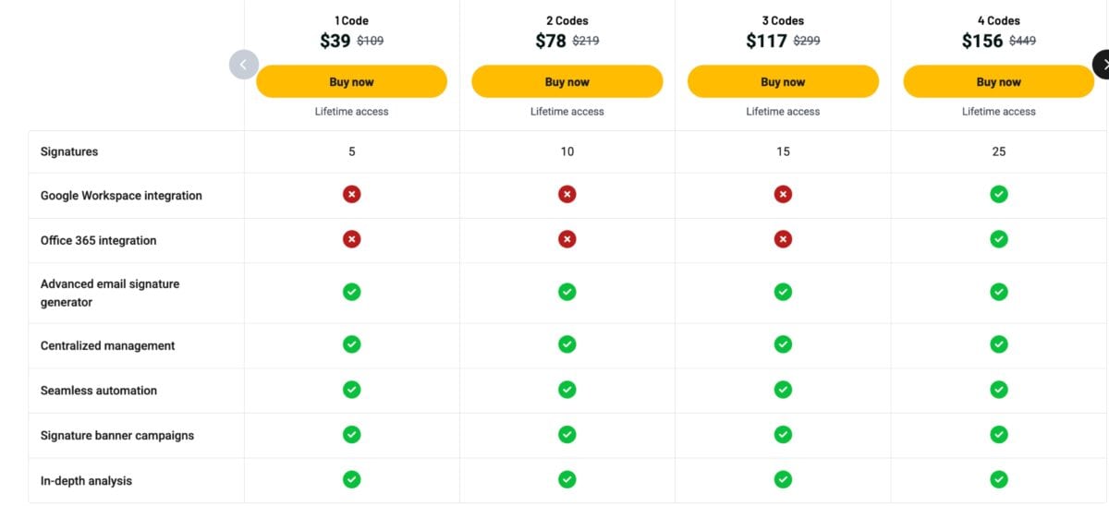
Task: Click the 3 Codes column heading
Action: (783, 20)
